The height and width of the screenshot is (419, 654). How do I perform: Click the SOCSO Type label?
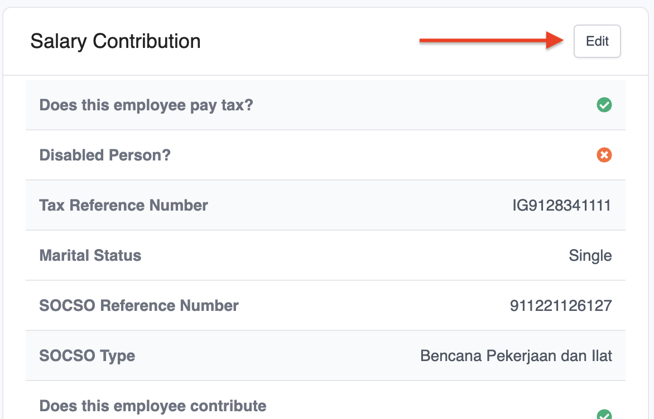click(x=87, y=355)
